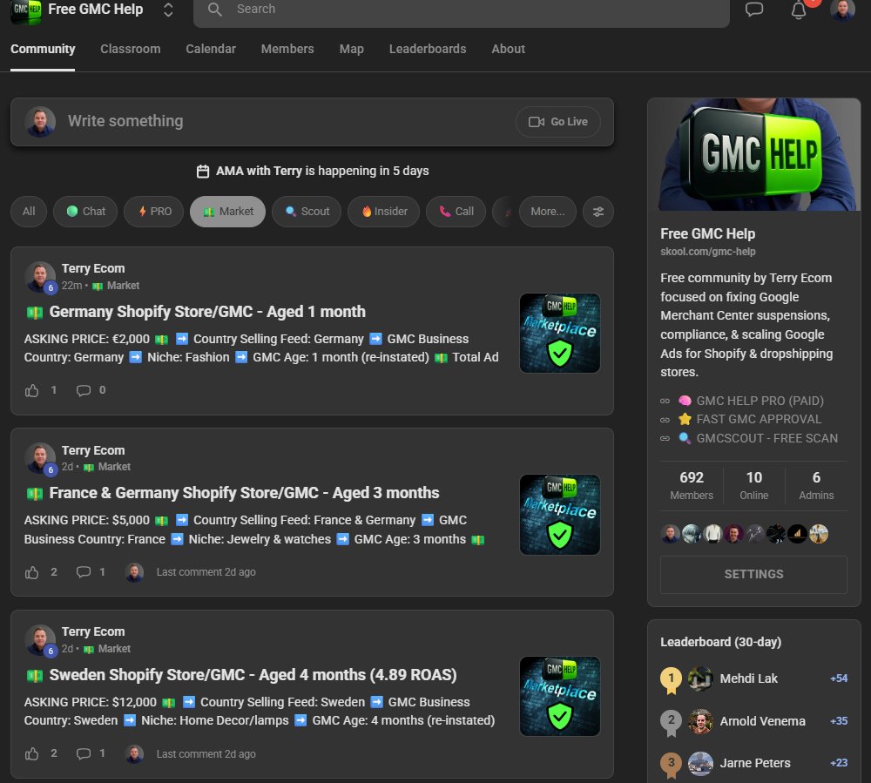This screenshot has height=783, width=871.
Task: Click the Sweden post Marketplace thumbnail
Action: [x=560, y=697]
